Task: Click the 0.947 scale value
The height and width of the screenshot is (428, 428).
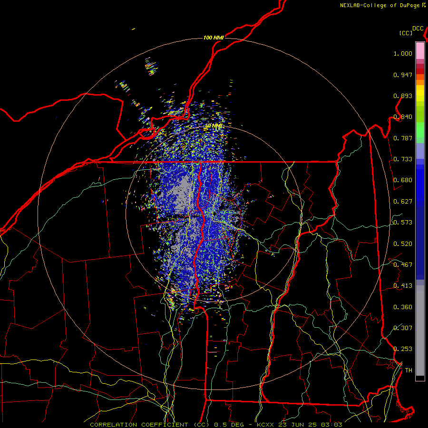Action: pyautogui.click(x=403, y=75)
